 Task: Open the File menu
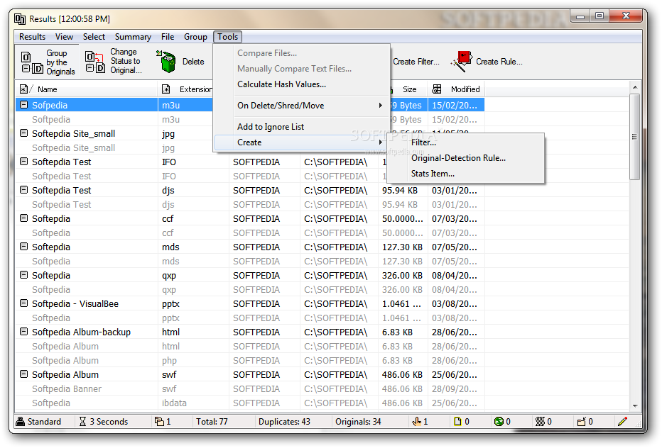[168, 37]
